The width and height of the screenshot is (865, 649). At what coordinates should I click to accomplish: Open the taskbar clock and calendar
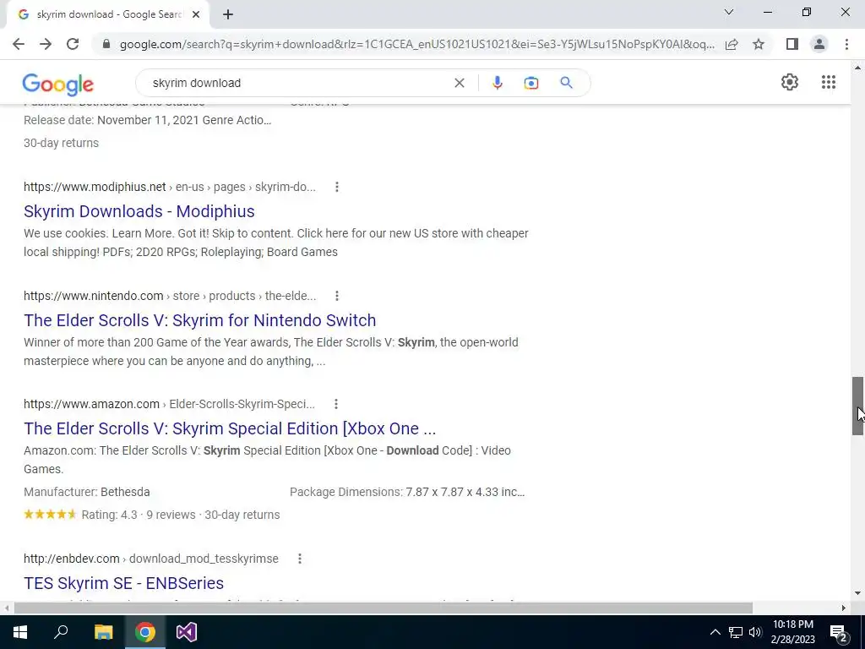(x=792, y=632)
